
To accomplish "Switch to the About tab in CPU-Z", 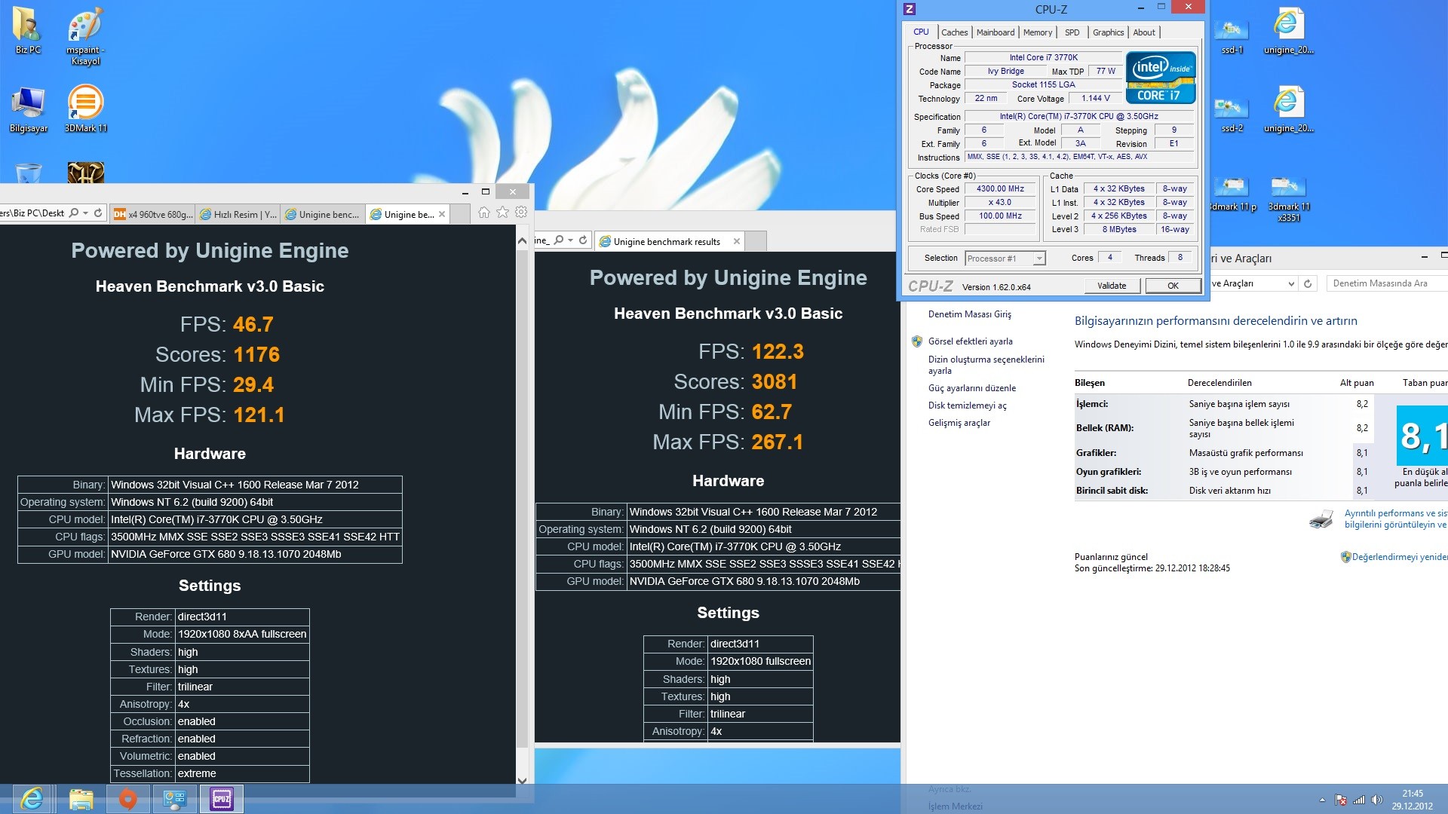I will click(x=1144, y=32).
